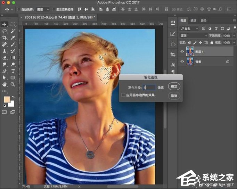Toggle lock image pixels brush icon
Screen dimensions: 237x189
click(x=195, y=43)
